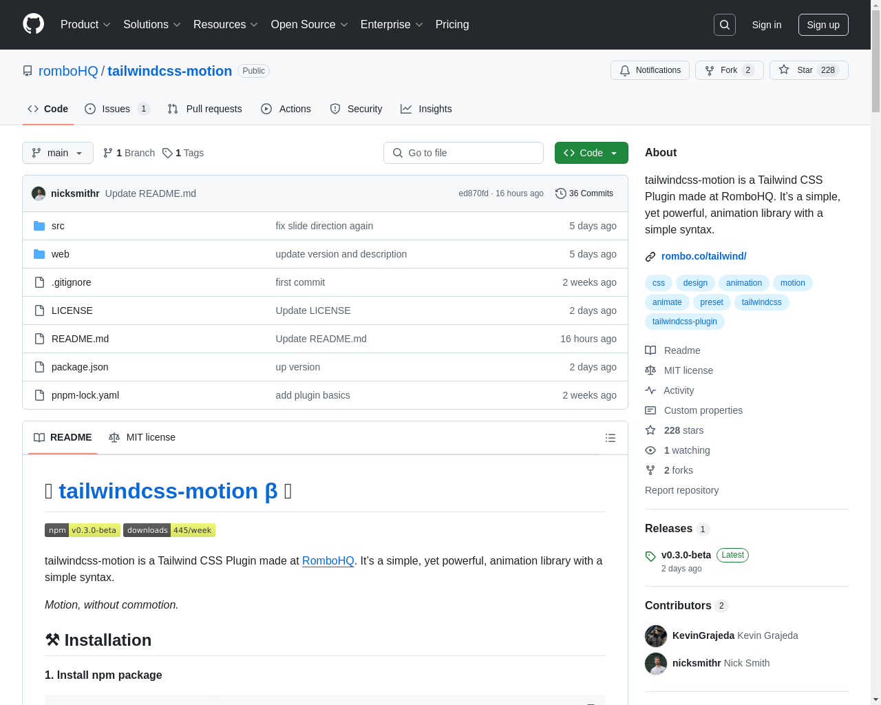Click the tailwindcss-plugin topic tag

685,322
